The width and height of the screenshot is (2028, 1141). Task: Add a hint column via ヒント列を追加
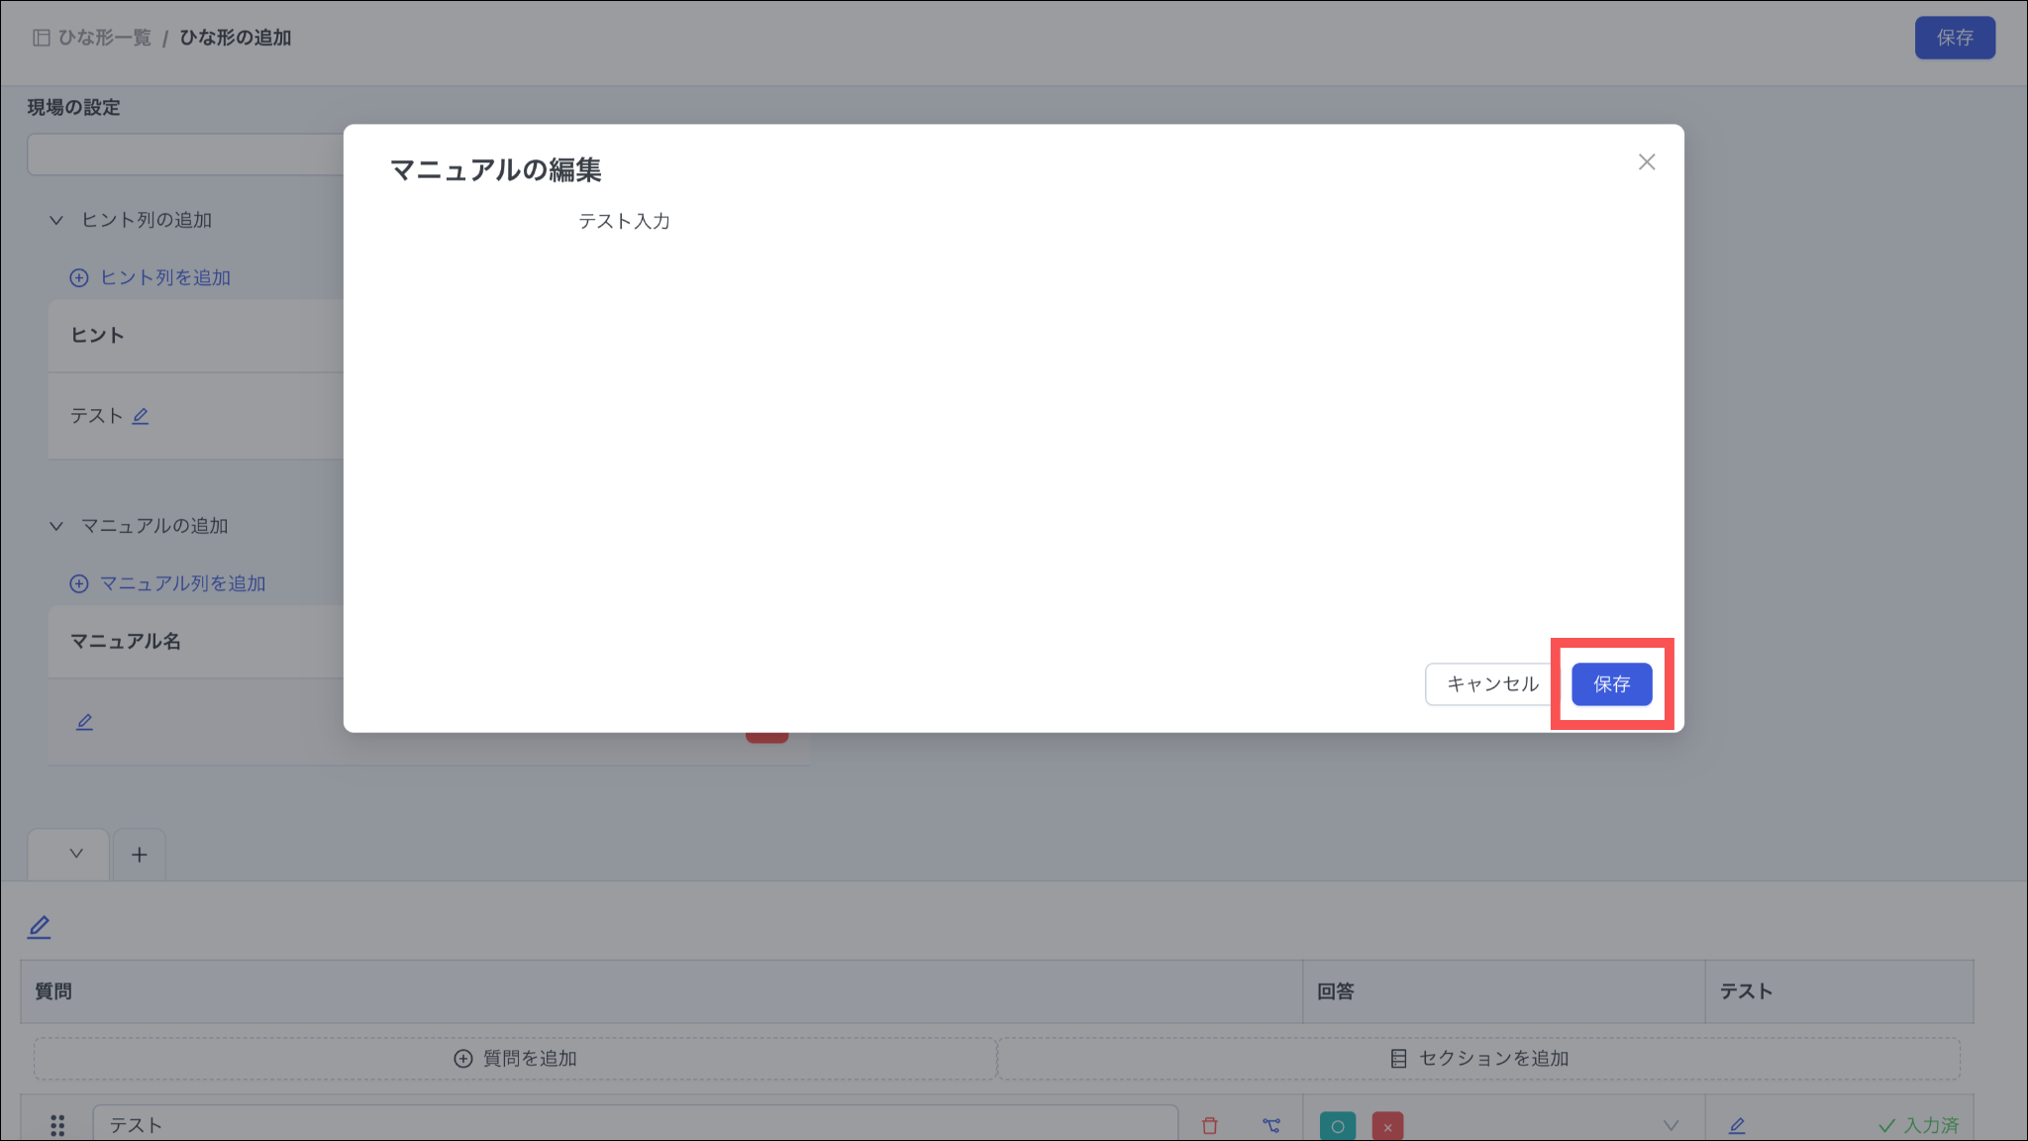tap(151, 278)
